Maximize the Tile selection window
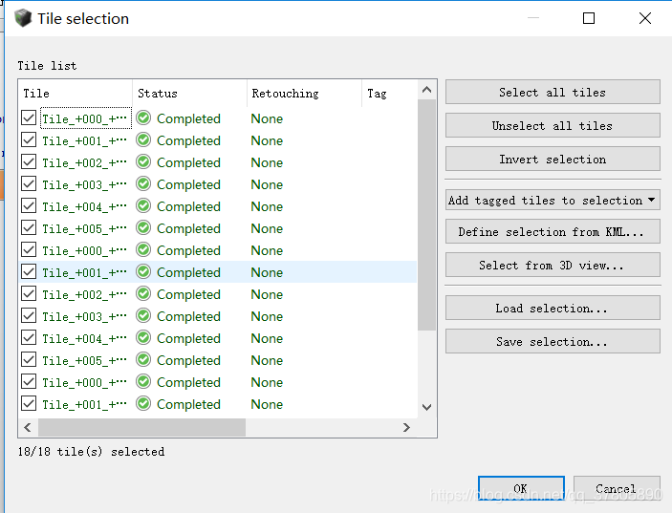The image size is (672, 513). [x=589, y=18]
